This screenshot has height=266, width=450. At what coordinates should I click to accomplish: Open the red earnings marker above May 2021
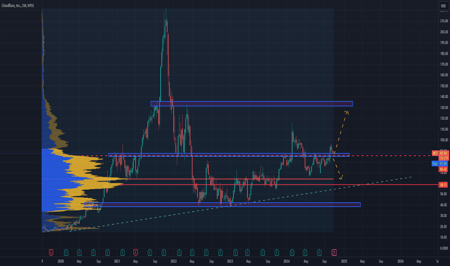[136, 252]
